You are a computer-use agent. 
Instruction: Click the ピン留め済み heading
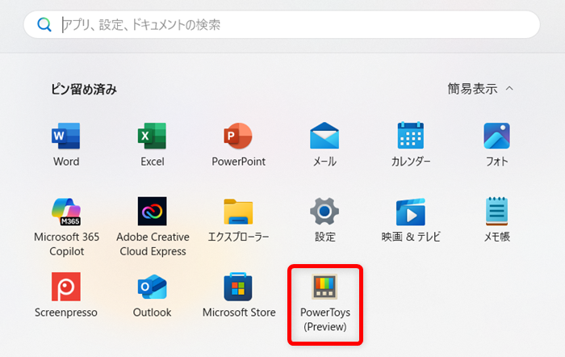tap(84, 89)
